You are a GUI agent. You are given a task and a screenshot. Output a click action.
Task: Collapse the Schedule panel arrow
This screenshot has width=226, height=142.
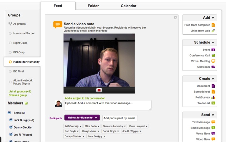pos(213,42)
